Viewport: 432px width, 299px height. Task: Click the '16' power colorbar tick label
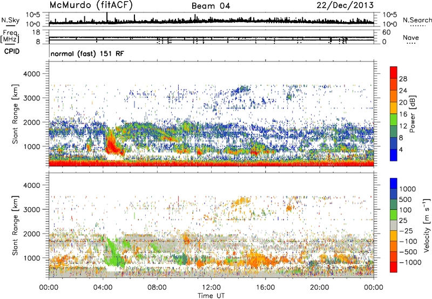pos(403,114)
